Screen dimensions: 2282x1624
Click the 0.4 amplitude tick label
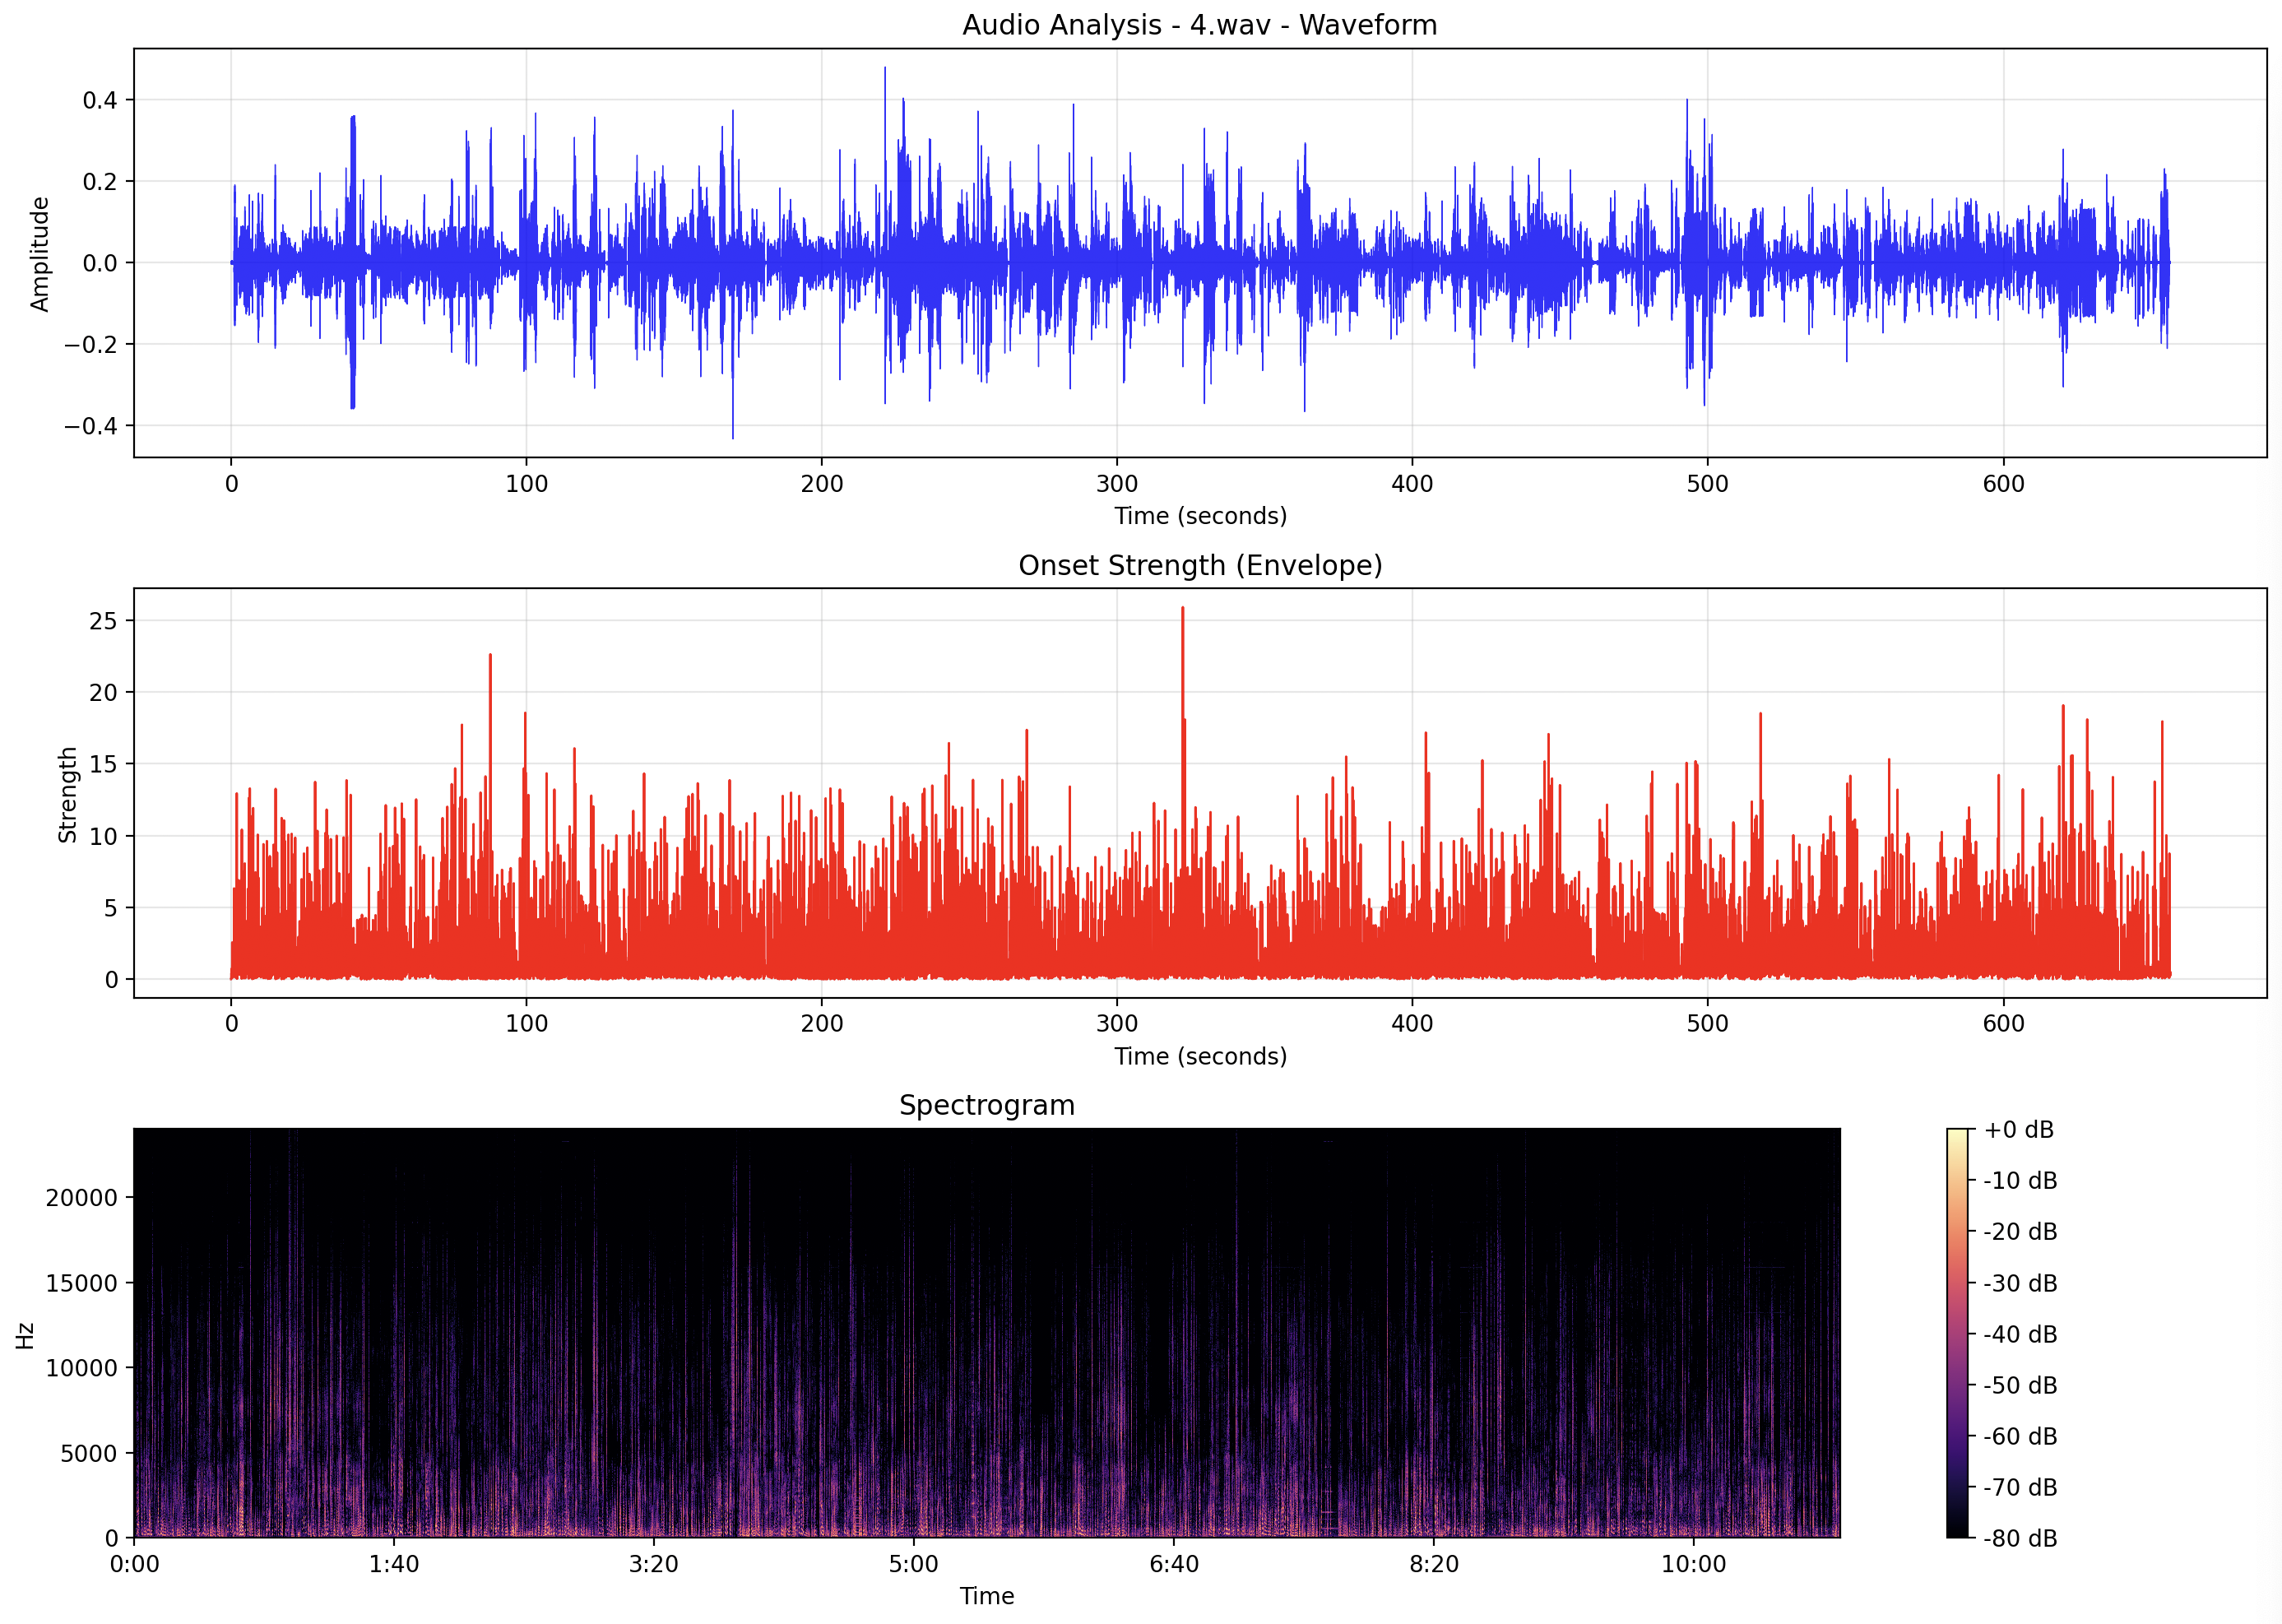click(99, 100)
